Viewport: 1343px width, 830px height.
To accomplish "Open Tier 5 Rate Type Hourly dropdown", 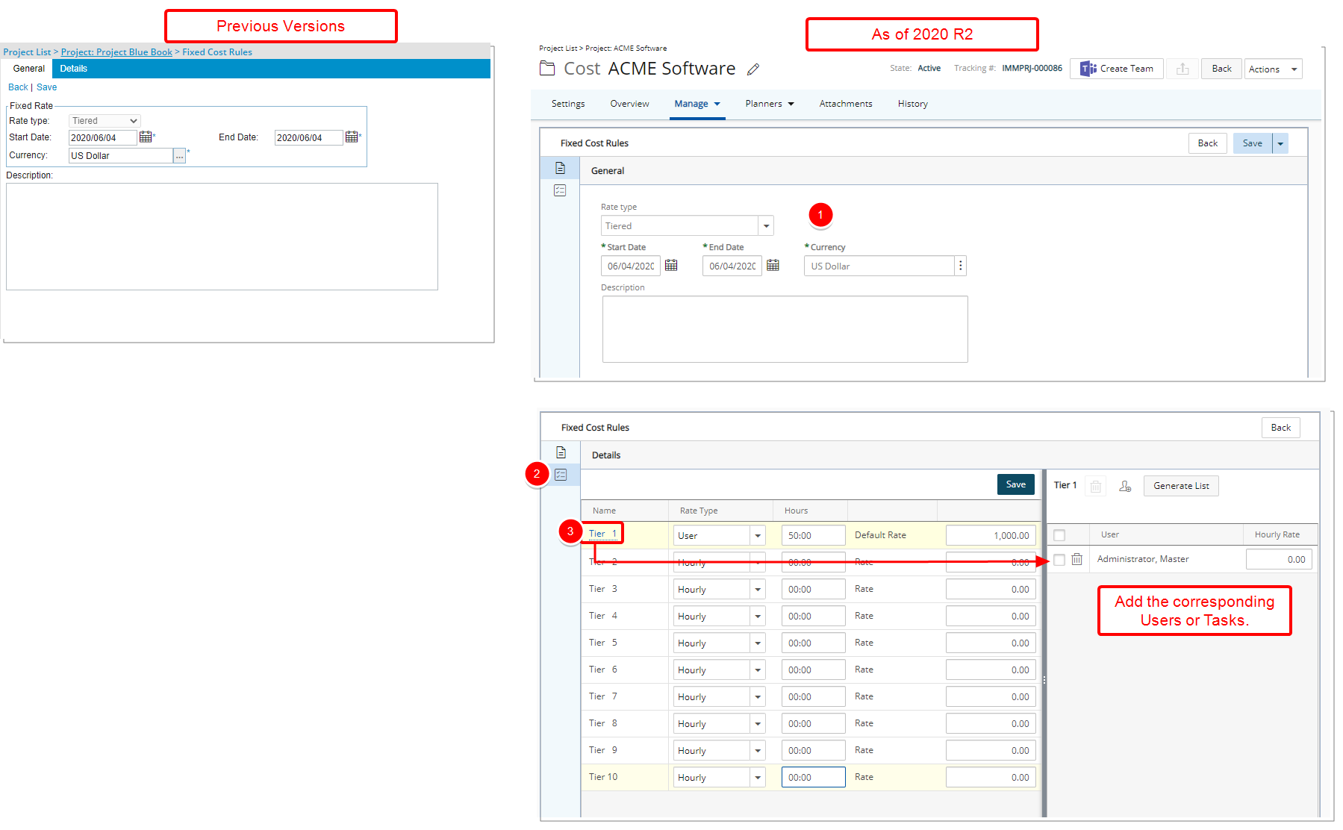I will point(758,643).
